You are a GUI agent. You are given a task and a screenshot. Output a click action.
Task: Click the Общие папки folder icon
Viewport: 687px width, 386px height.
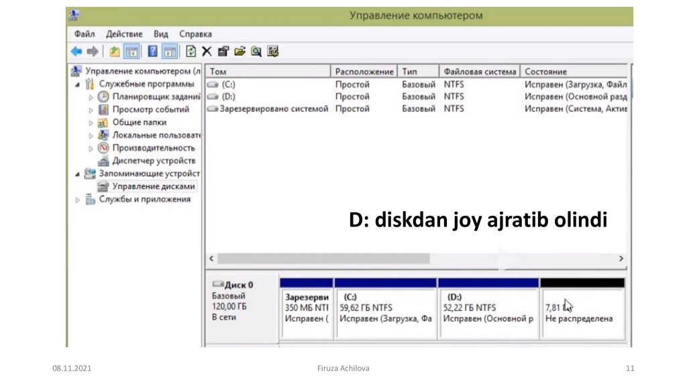[103, 123]
